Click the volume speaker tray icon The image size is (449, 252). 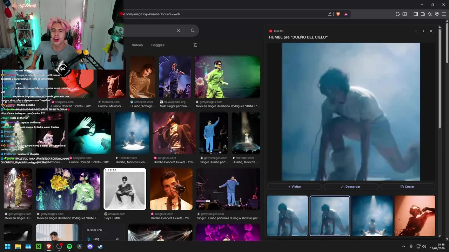point(424,246)
